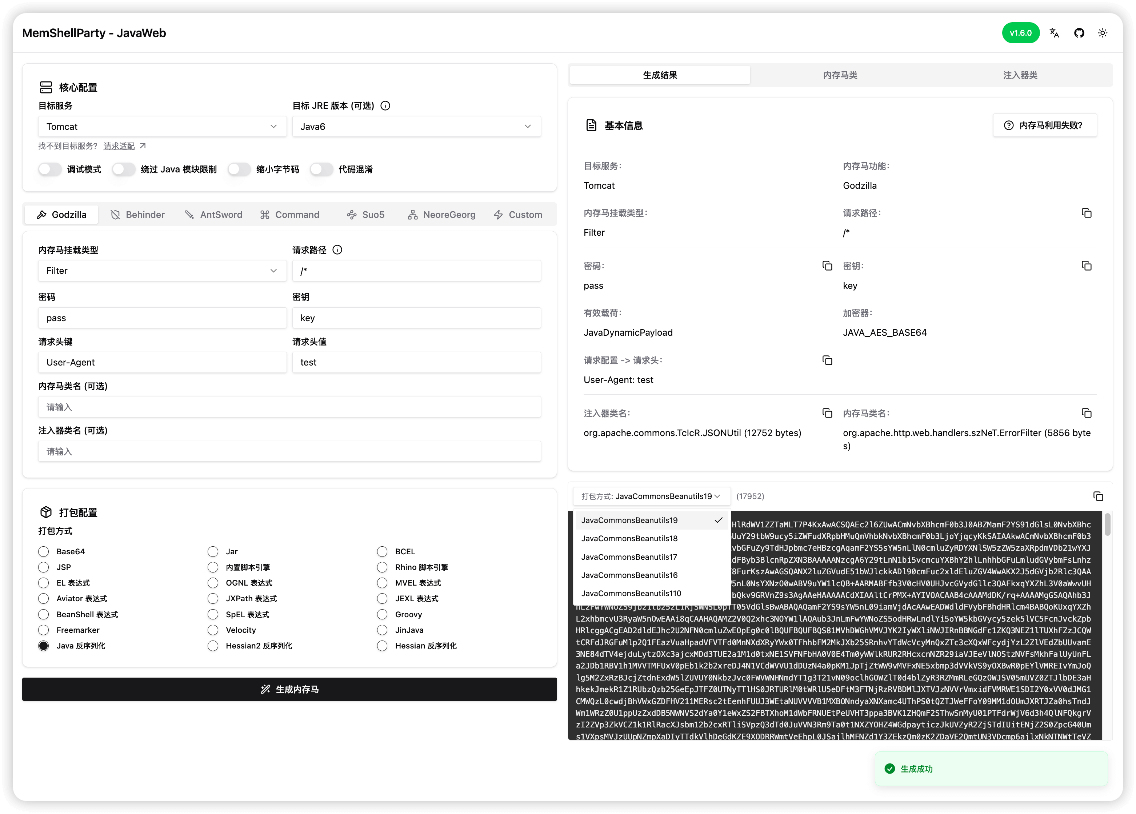
Task: Click the 请求头值 input containing test
Action: 416,363
